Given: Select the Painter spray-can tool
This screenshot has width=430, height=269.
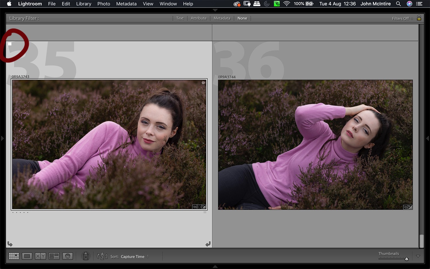Looking at the screenshot, I should click(86, 256).
